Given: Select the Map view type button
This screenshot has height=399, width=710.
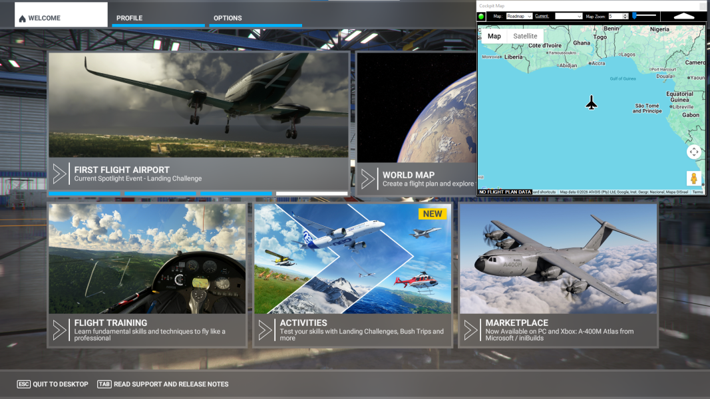Looking at the screenshot, I should tap(494, 36).
